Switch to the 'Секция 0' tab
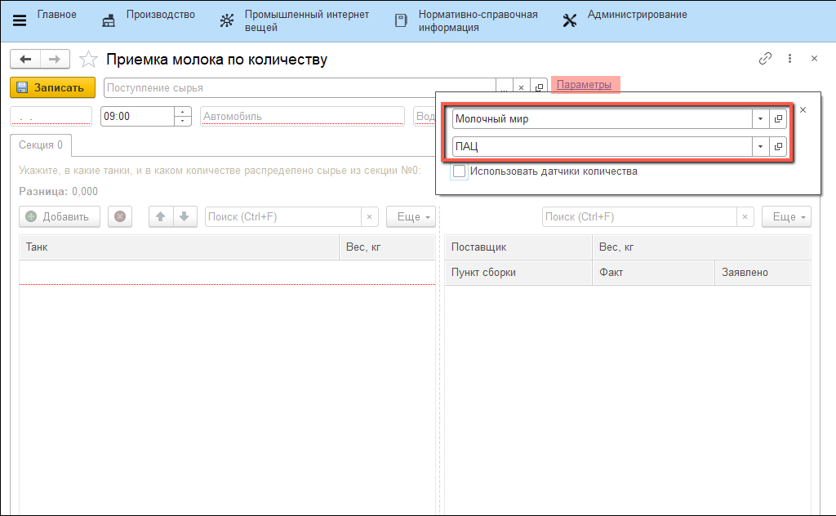Screen dimensions: 836x516 [x=42, y=145]
